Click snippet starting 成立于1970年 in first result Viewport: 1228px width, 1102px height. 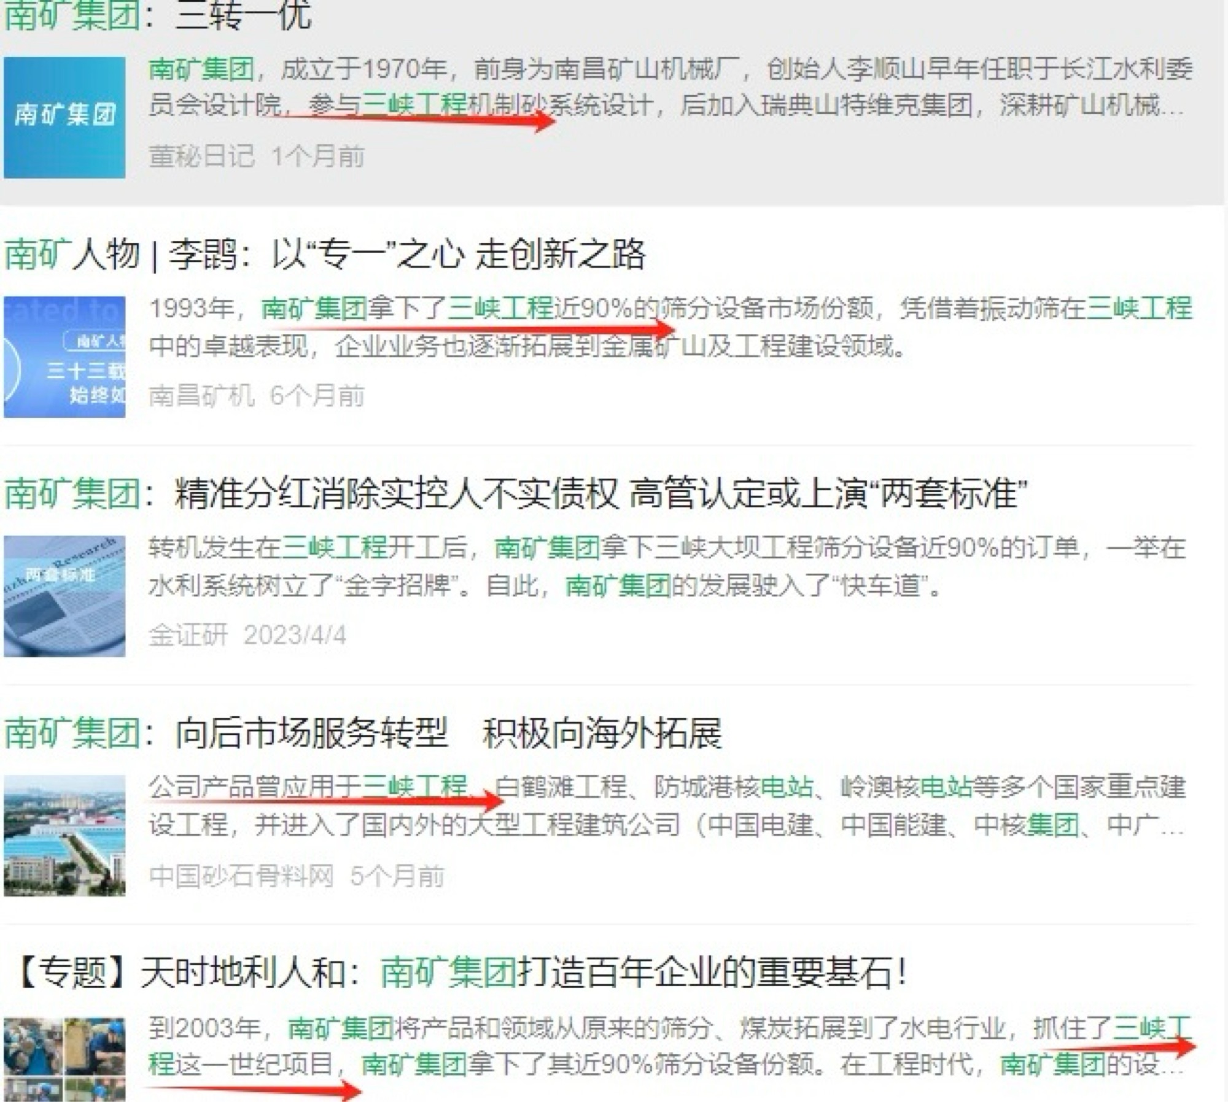pos(669,69)
